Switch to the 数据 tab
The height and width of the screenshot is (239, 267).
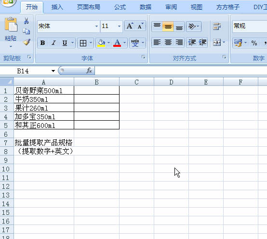pyautogui.click(x=146, y=7)
